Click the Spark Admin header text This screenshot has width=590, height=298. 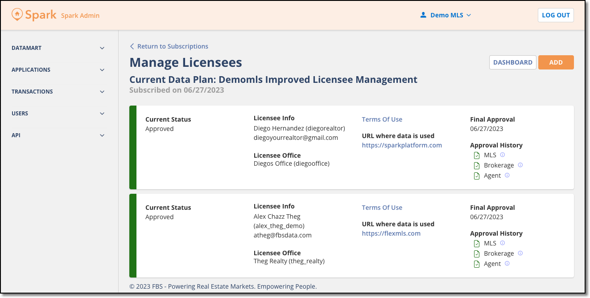point(80,16)
